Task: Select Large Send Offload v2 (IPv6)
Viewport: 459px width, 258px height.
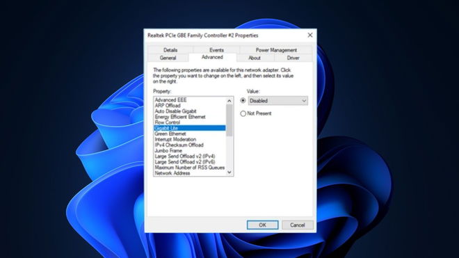Action: click(190, 162)
